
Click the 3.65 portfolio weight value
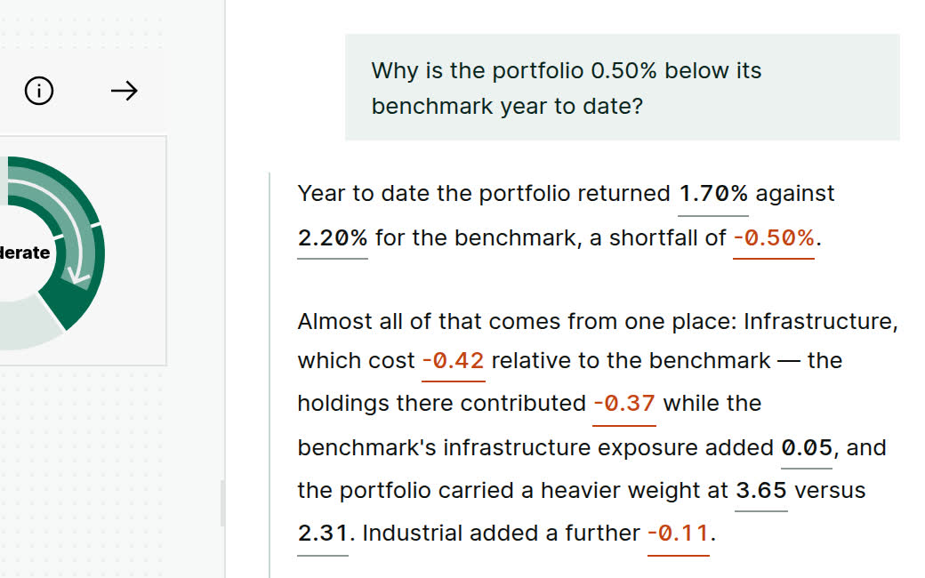click(x=761, y=491)
